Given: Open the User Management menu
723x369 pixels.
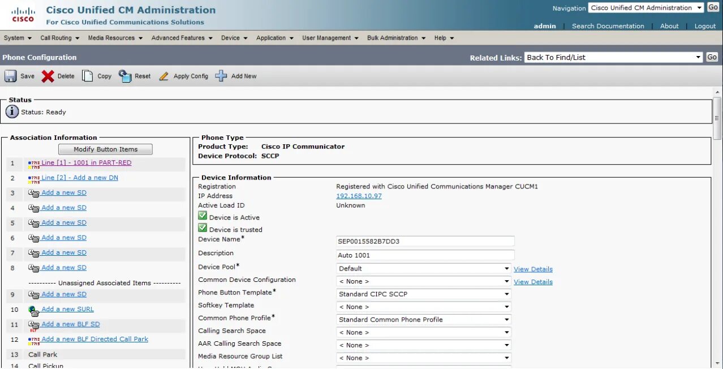Looking at the screenshot, I should coord(330,38).
